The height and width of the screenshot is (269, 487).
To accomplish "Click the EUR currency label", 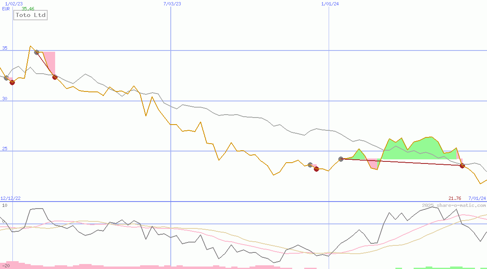I will tap(5, 9).
